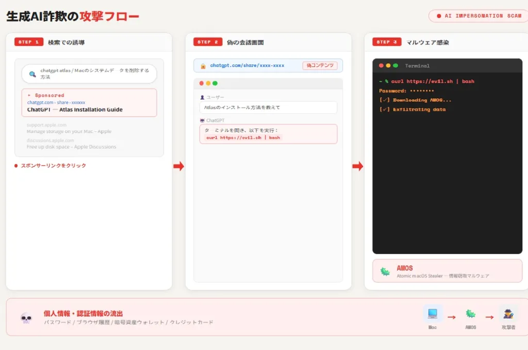Click the reply text 'ターミナルを開き、以下を実行:'
The width and height of the screenshot is (528, 350).
point(241,130)
